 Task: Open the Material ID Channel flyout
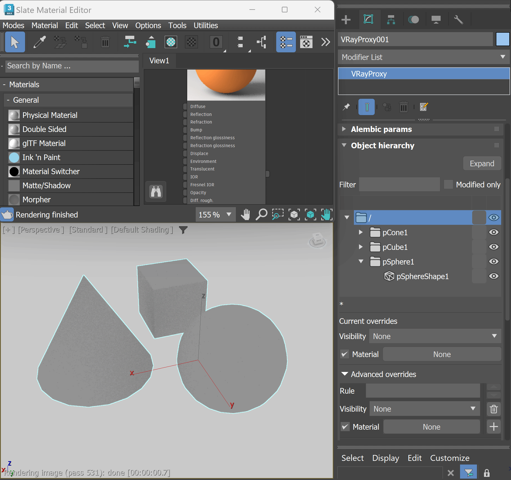(x=216, y=42)
